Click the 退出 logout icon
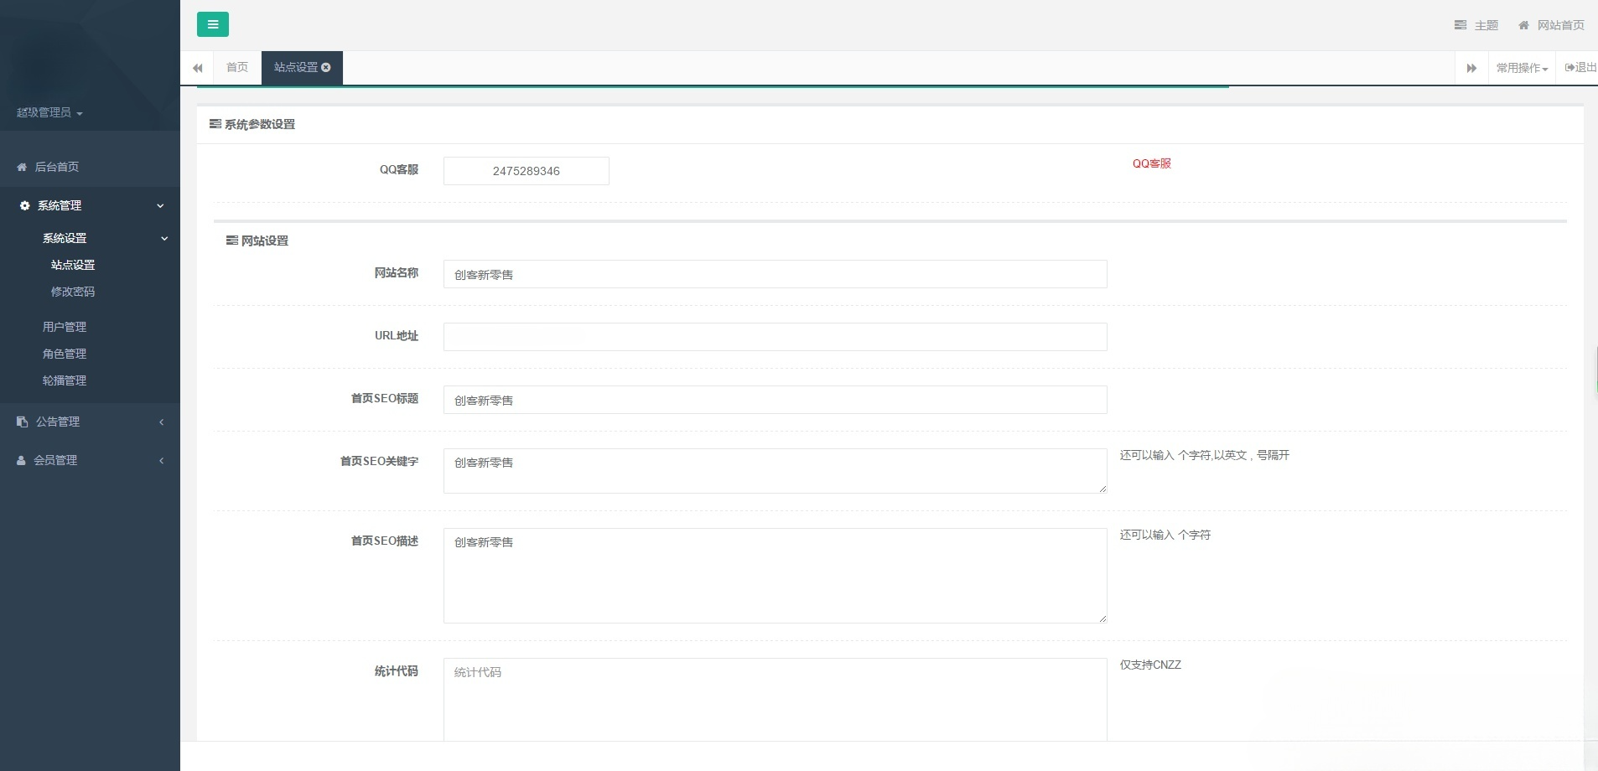This screenshot has height=771, width=1598. (x=1570, y=67)
